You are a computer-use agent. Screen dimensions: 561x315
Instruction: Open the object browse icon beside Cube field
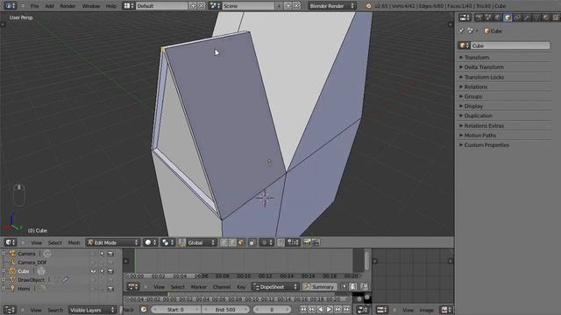[x=464, y=45]
